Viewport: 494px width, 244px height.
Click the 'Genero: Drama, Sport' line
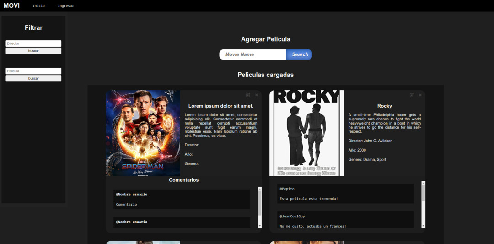(367, 159)
